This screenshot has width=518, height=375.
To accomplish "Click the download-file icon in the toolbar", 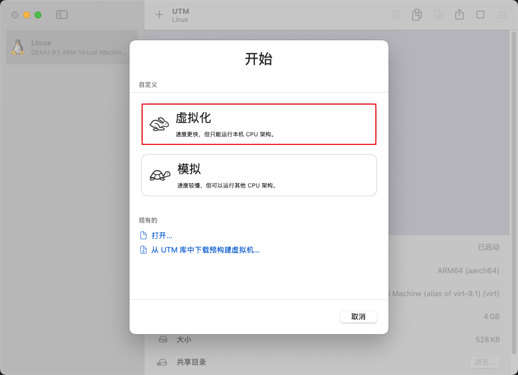I will 438,14.
